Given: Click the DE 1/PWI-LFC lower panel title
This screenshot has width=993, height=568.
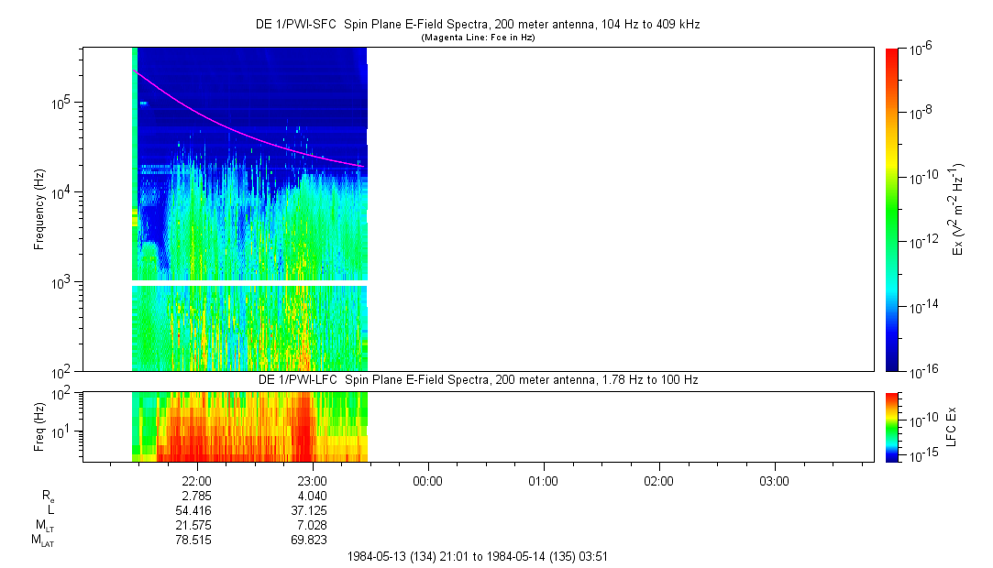Looking at the screenshot, I should click(x=477, y=379).
